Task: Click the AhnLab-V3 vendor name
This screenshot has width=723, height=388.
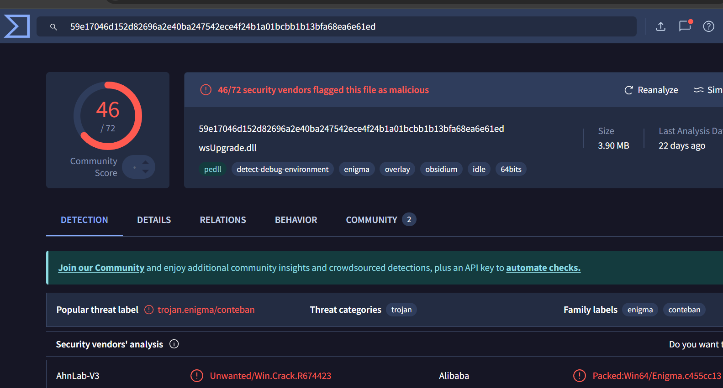Action: click(x=78, y=376)
